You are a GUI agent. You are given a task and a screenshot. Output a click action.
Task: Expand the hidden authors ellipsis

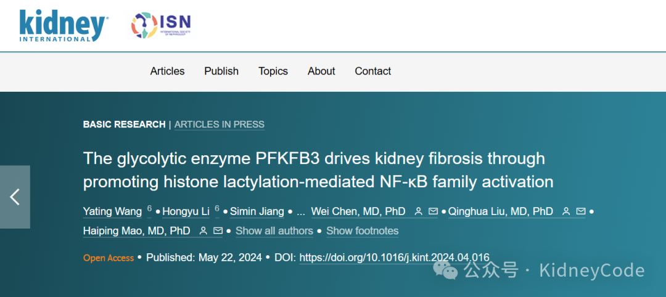tap(301, 211)
